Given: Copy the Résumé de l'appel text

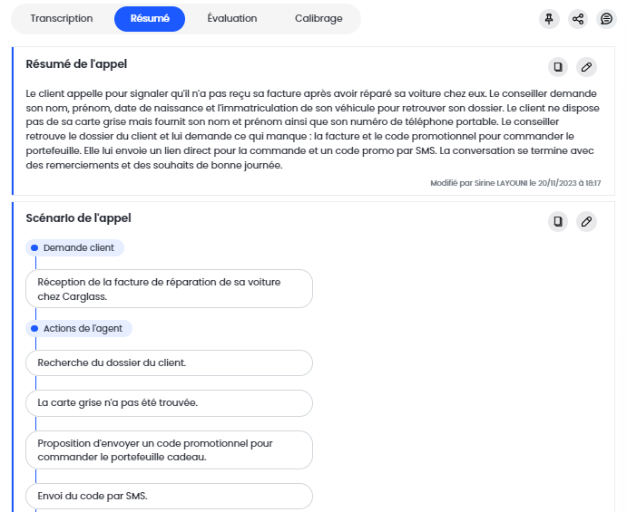Looking at the screenshot, I should (558, 66).
